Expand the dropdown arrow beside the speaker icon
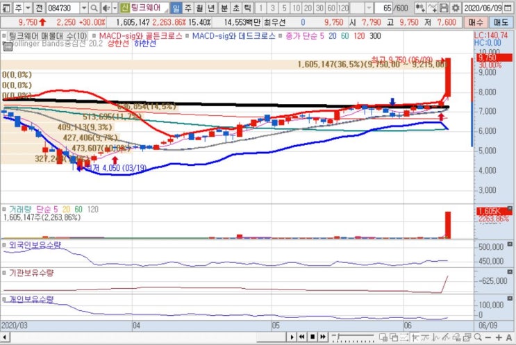Viewport: 516px width, 345px height. tap(115, 8)
